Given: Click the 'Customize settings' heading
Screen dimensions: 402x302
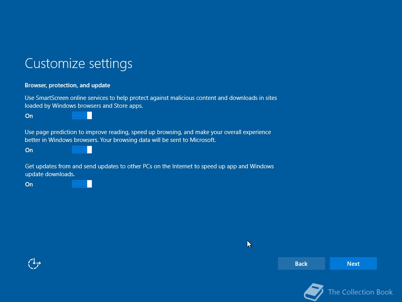Looking at the screenshot, I should pos(79,63).
